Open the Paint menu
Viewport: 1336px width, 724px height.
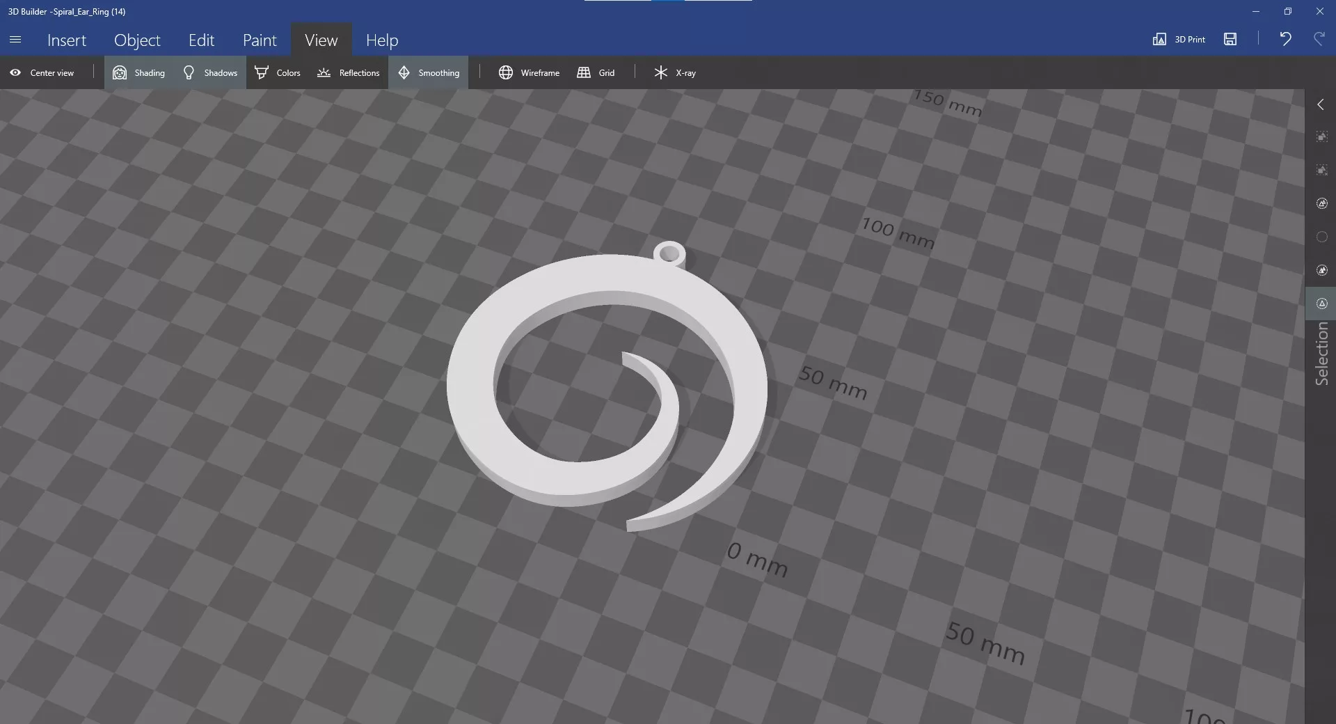[x=260, y=40]
